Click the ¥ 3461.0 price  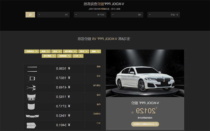(x=63, y=125)
